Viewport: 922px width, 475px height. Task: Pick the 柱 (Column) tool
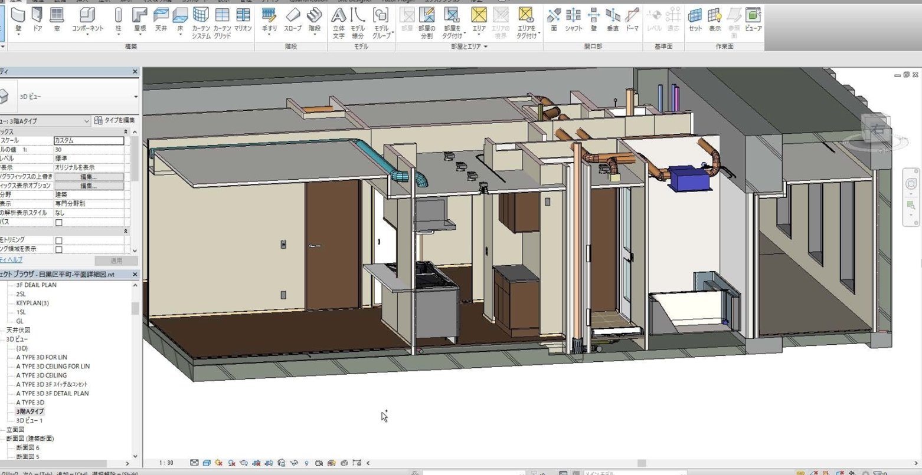pos(118,21)
